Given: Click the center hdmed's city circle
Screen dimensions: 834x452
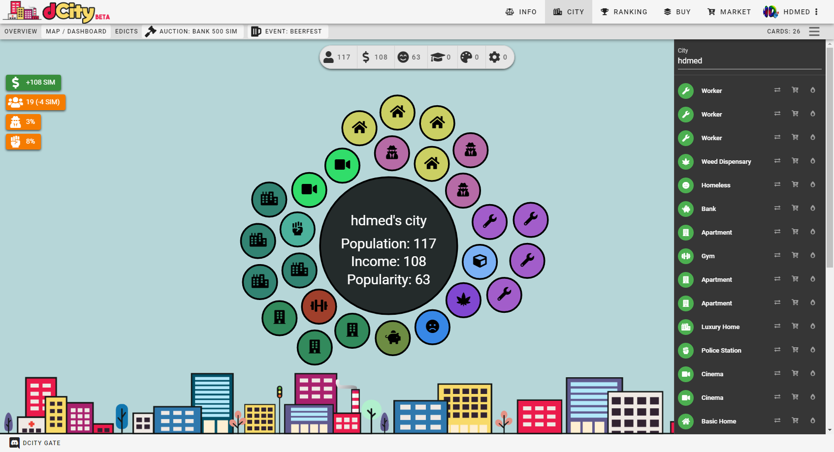Looking at the screenshot, I should click(389, 245).
